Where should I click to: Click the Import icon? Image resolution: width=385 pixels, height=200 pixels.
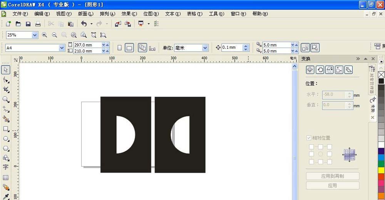click(x=118, y=24)
